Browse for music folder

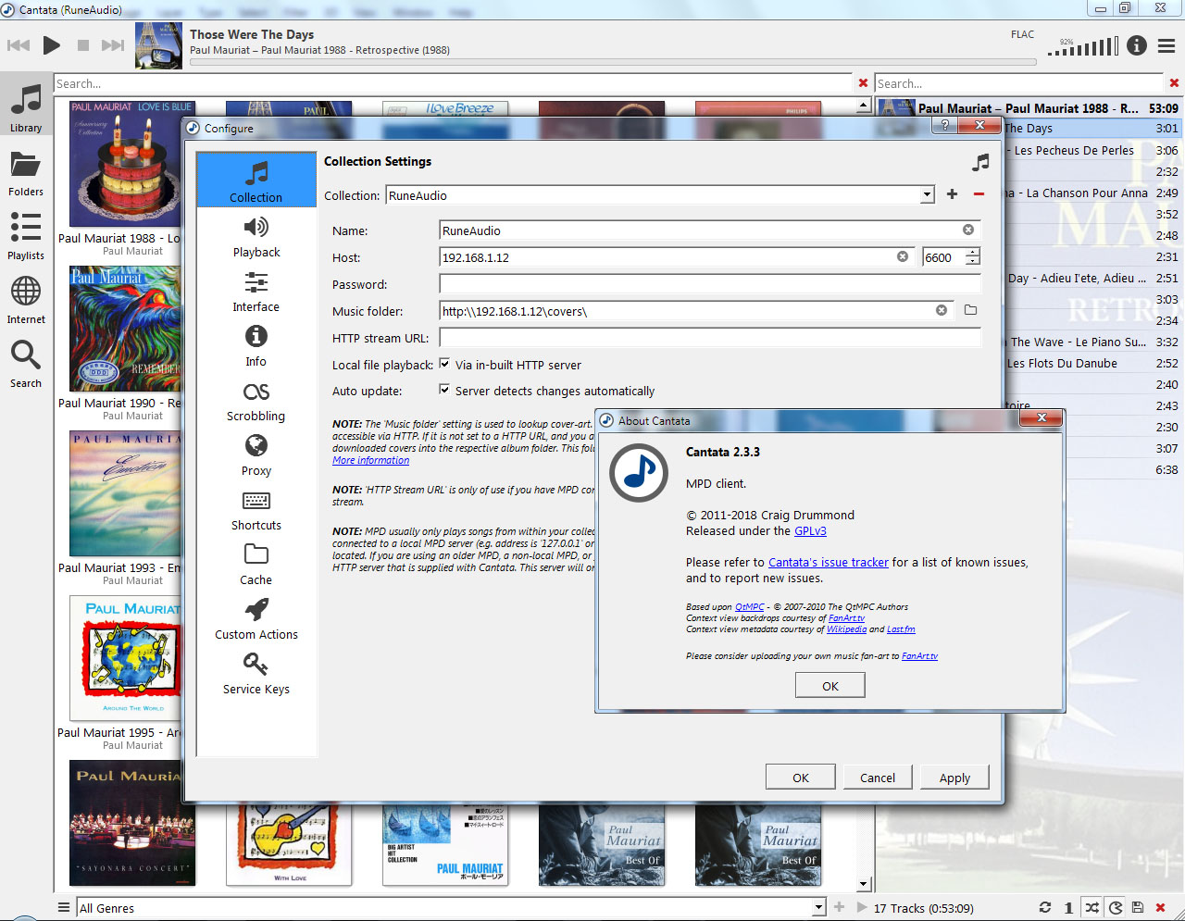[970, 310]
